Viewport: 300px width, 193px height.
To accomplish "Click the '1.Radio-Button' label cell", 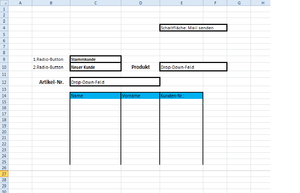I will coord(51,59).
